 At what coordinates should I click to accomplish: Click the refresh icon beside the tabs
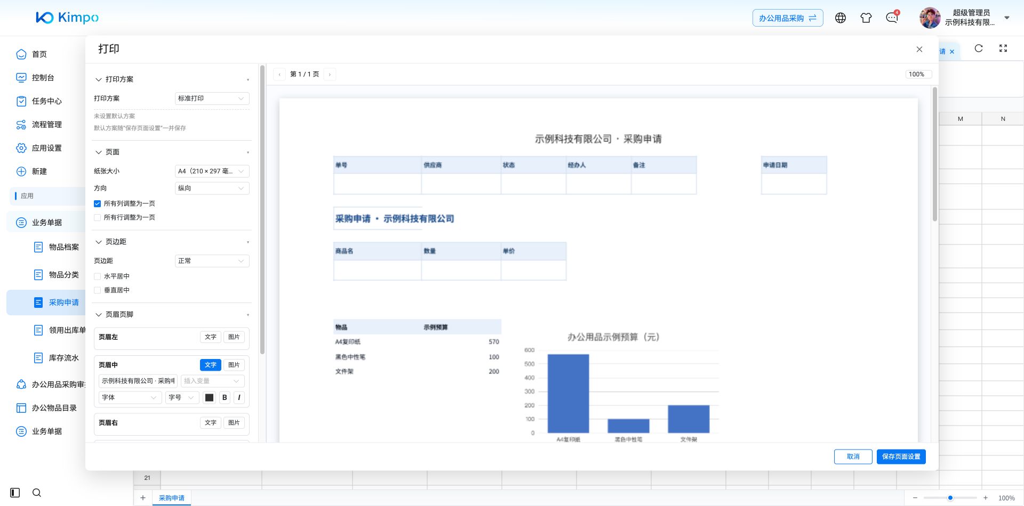pos(979,48)
